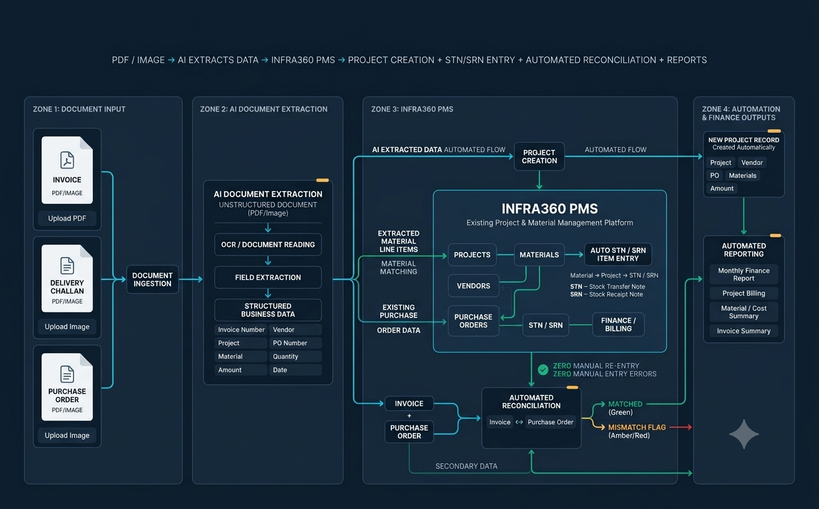The height and width of the screenshot is (509, 819).
Task: Open the Material / Cost Summary item
Action: click(744, 312)
